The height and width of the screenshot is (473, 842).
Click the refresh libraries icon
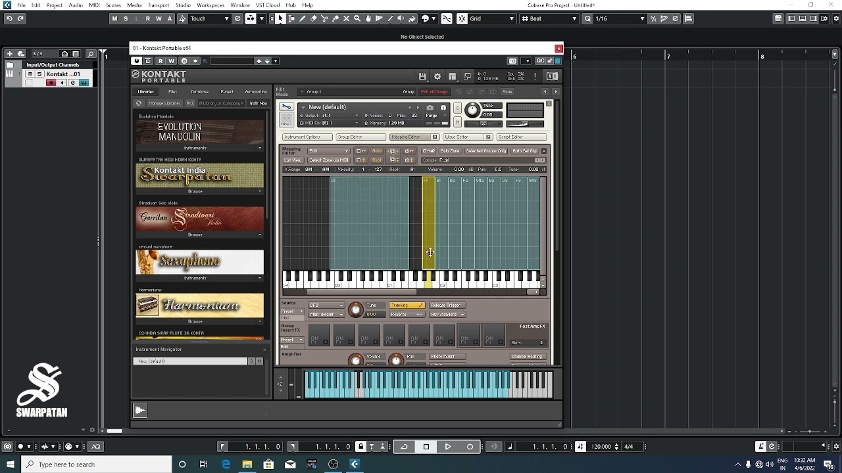tap(139, 103)
